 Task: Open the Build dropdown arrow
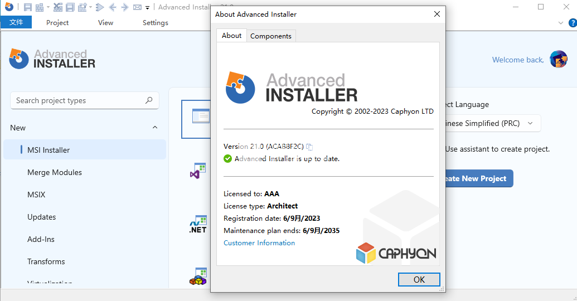coord(48,7)
